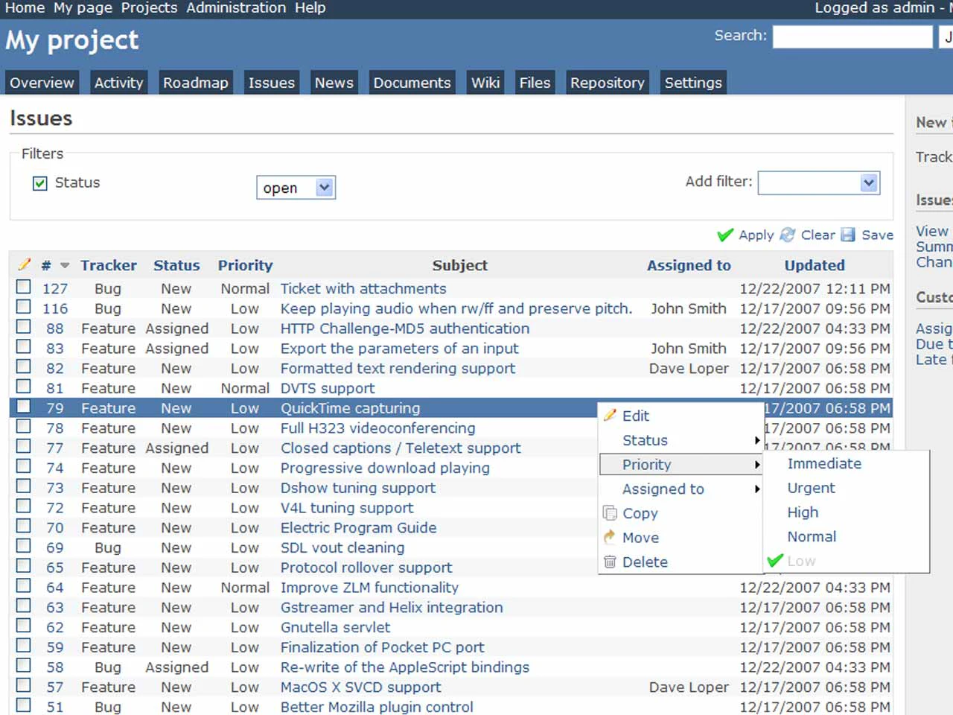Click green checkmark beside Low priority

(x=775, y=560)
